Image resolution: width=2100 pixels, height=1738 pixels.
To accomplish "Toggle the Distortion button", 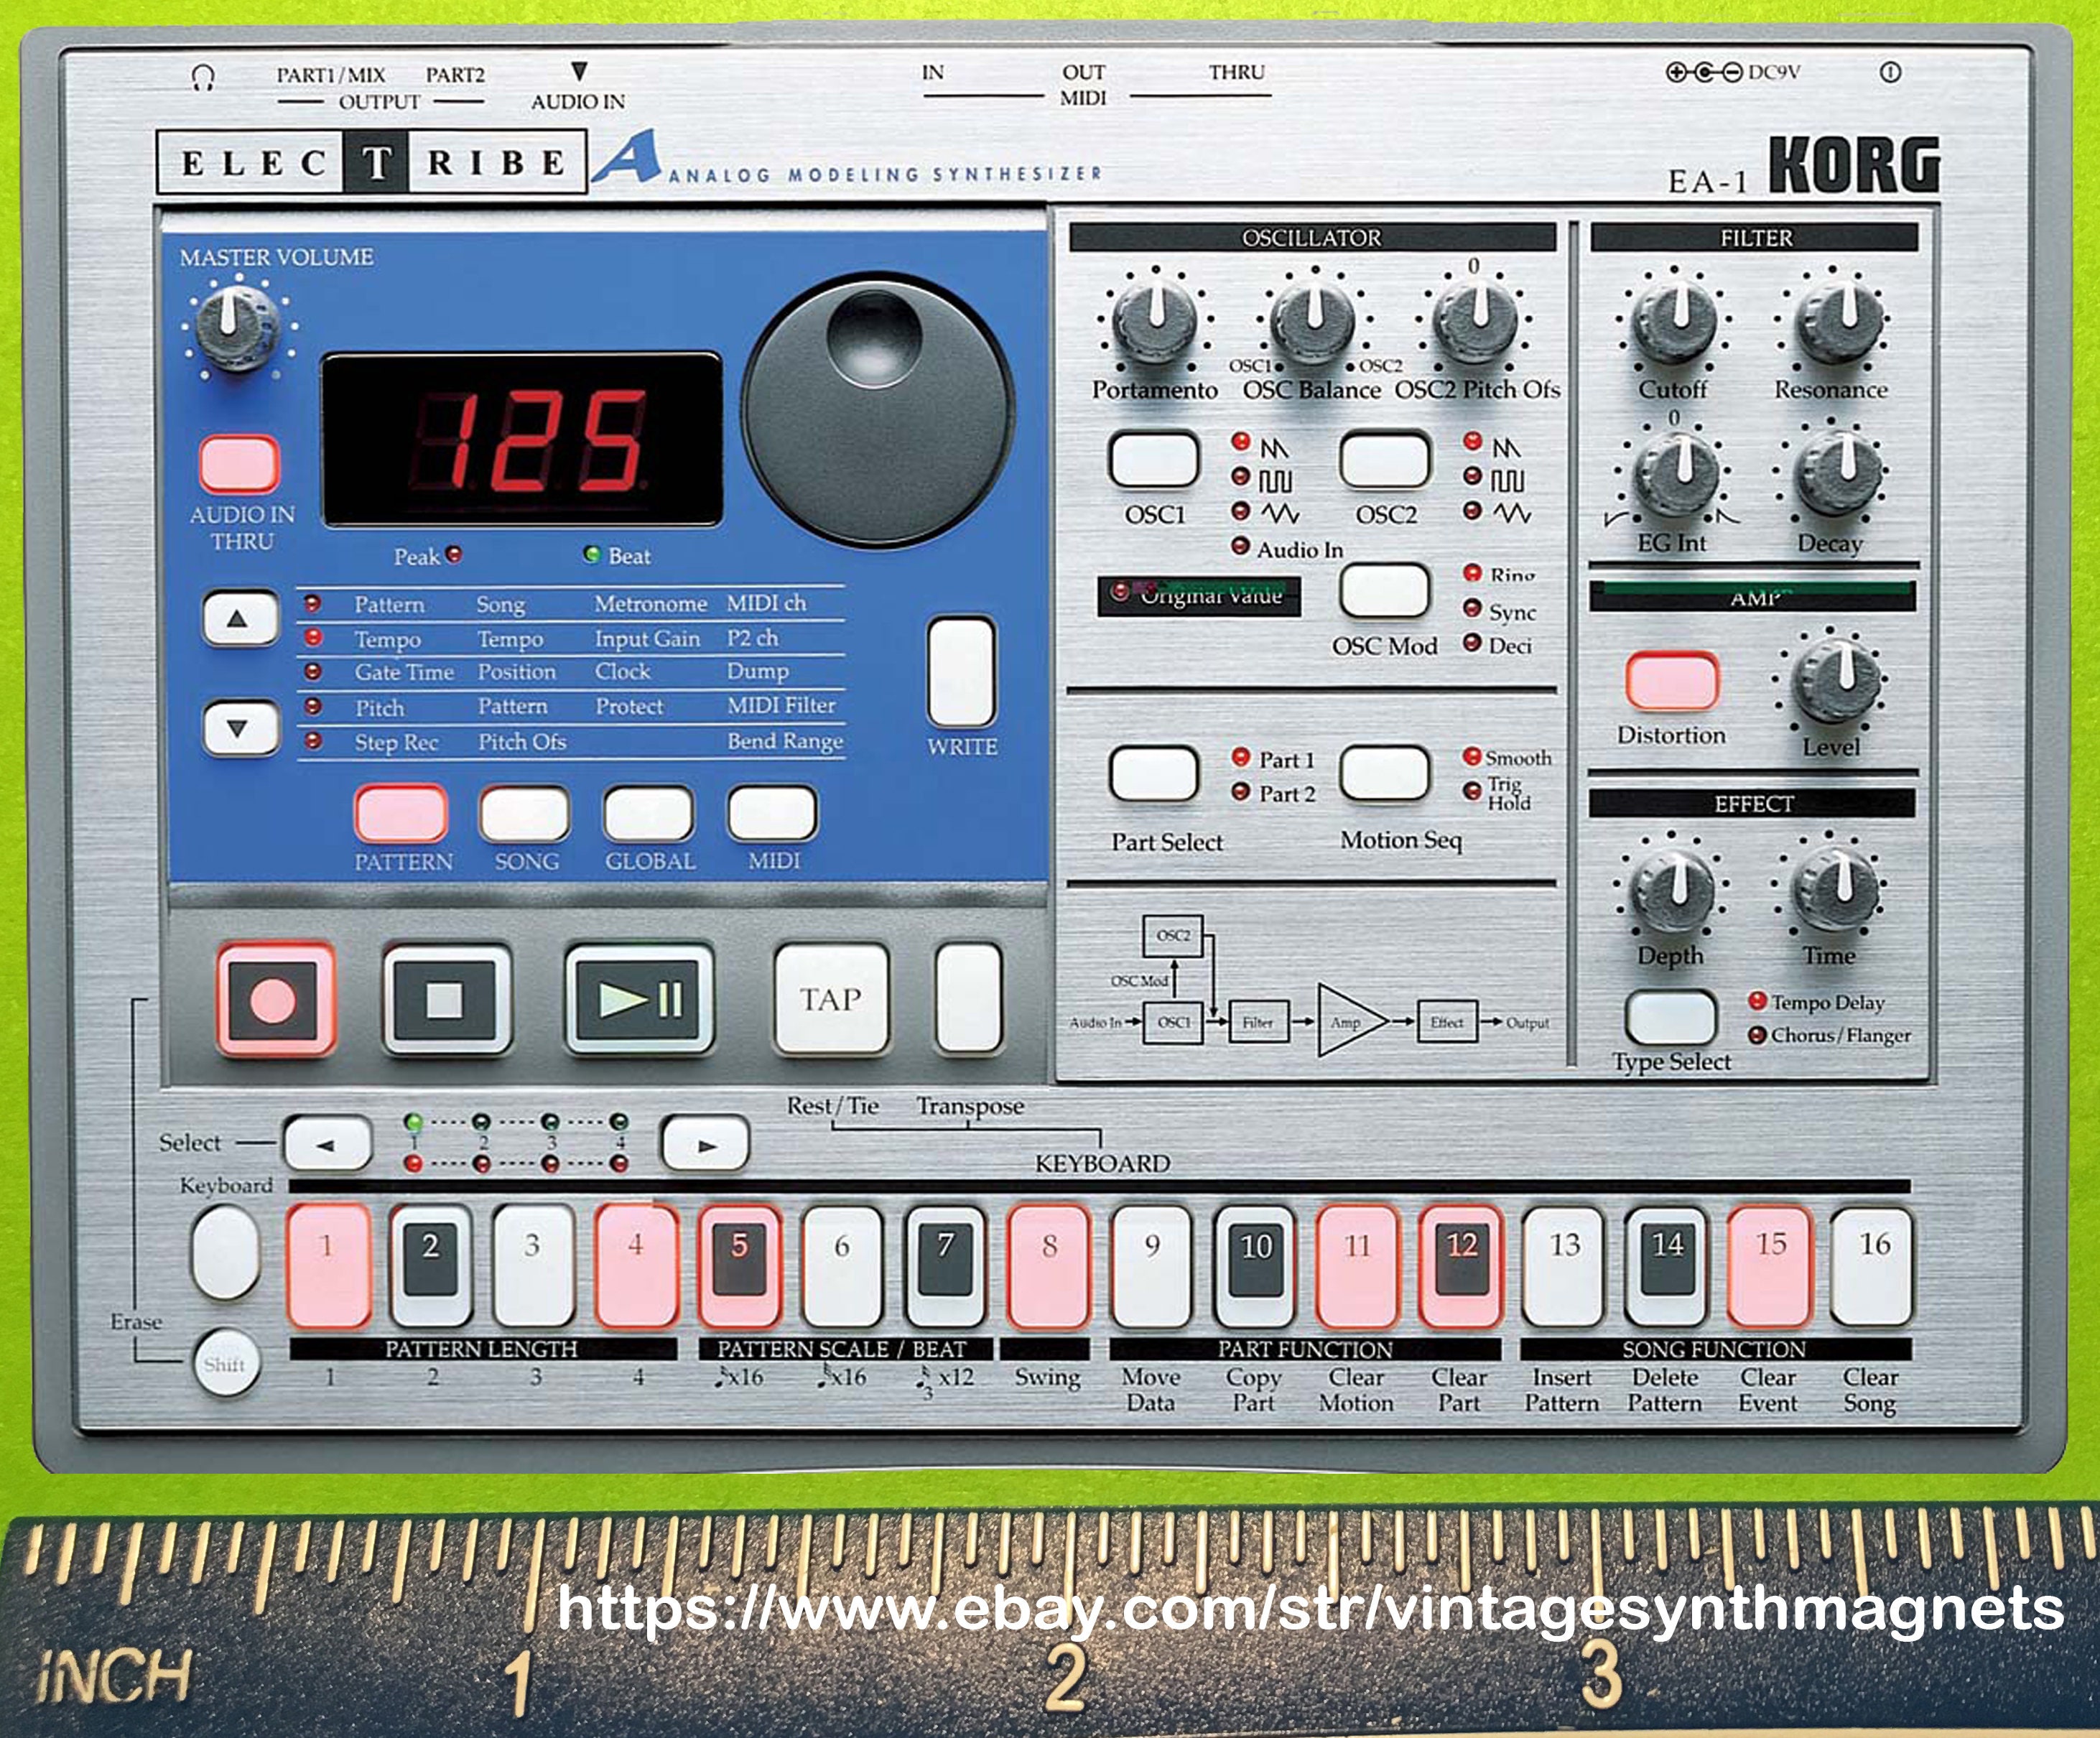I will (1672, 681).
